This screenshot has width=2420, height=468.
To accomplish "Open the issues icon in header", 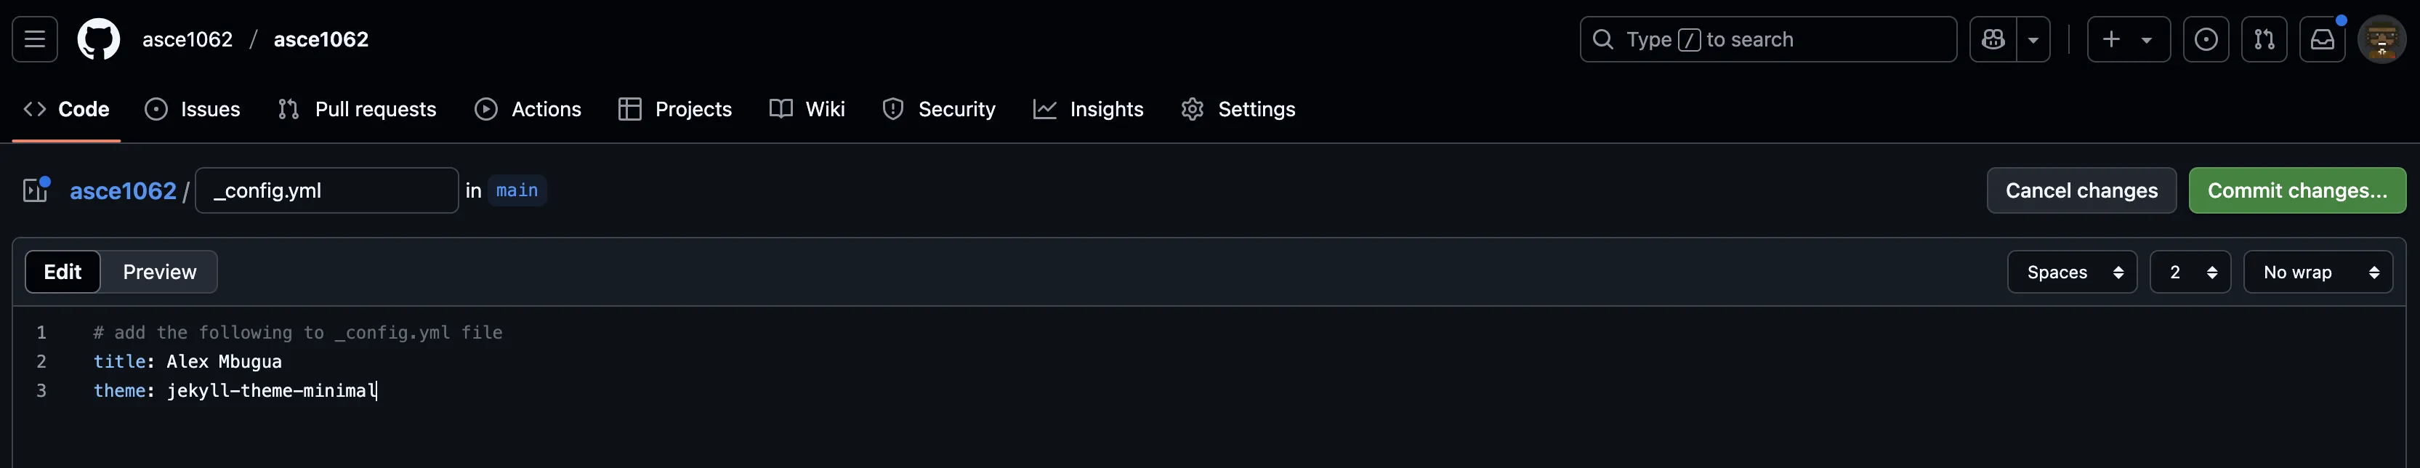I will (x=2205, y=39).
